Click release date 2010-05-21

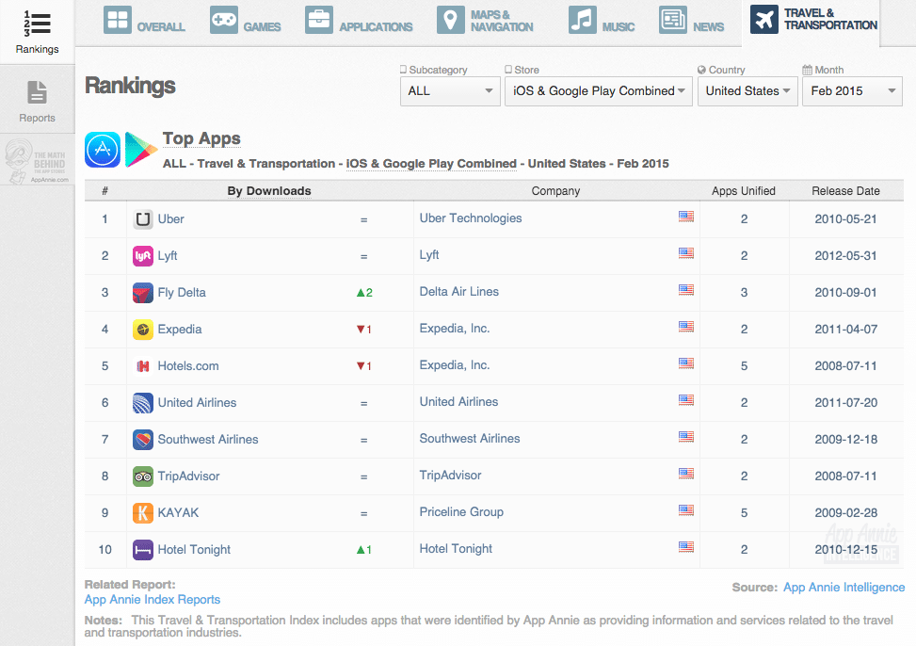[846, 219]
